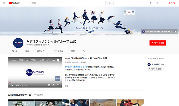Play the featured video

click(12, 85)
